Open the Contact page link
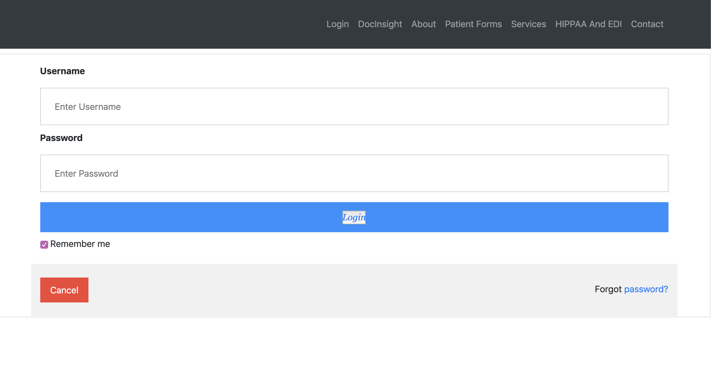 point(647,24)
